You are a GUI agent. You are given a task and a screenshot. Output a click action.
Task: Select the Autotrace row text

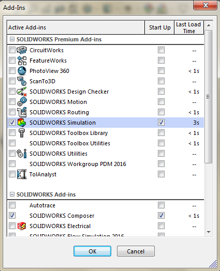pos(42,205)
